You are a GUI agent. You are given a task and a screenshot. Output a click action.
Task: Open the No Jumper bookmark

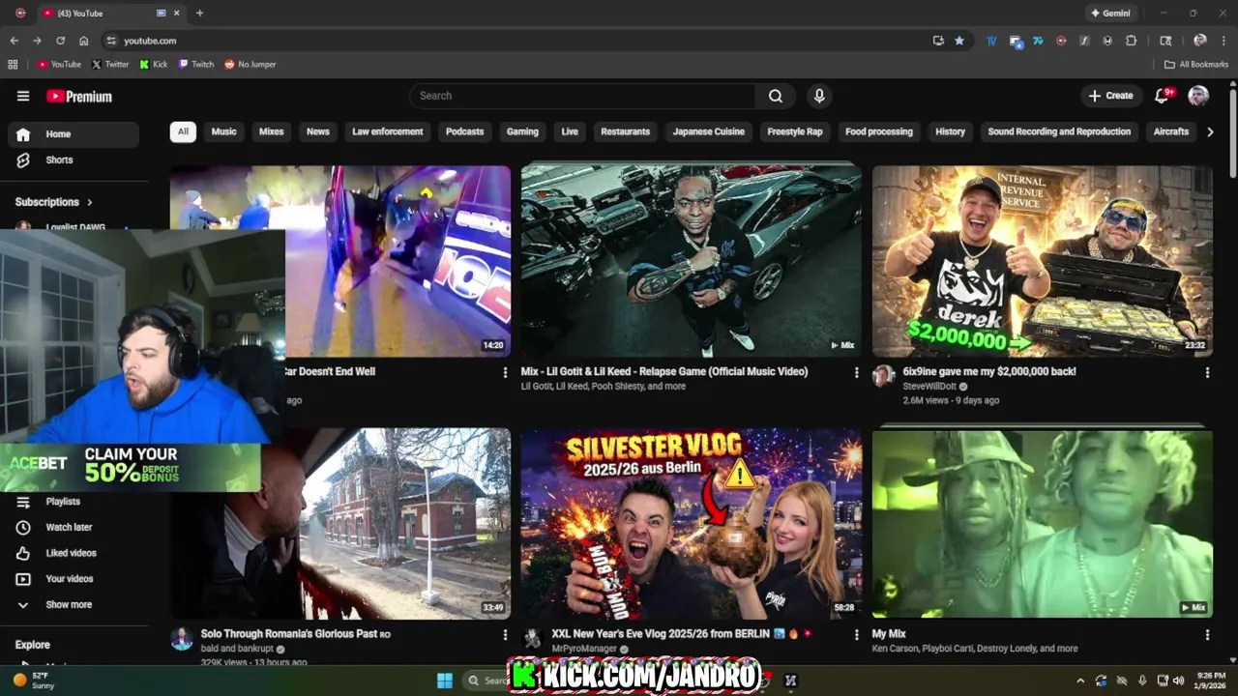pos(251,64)
